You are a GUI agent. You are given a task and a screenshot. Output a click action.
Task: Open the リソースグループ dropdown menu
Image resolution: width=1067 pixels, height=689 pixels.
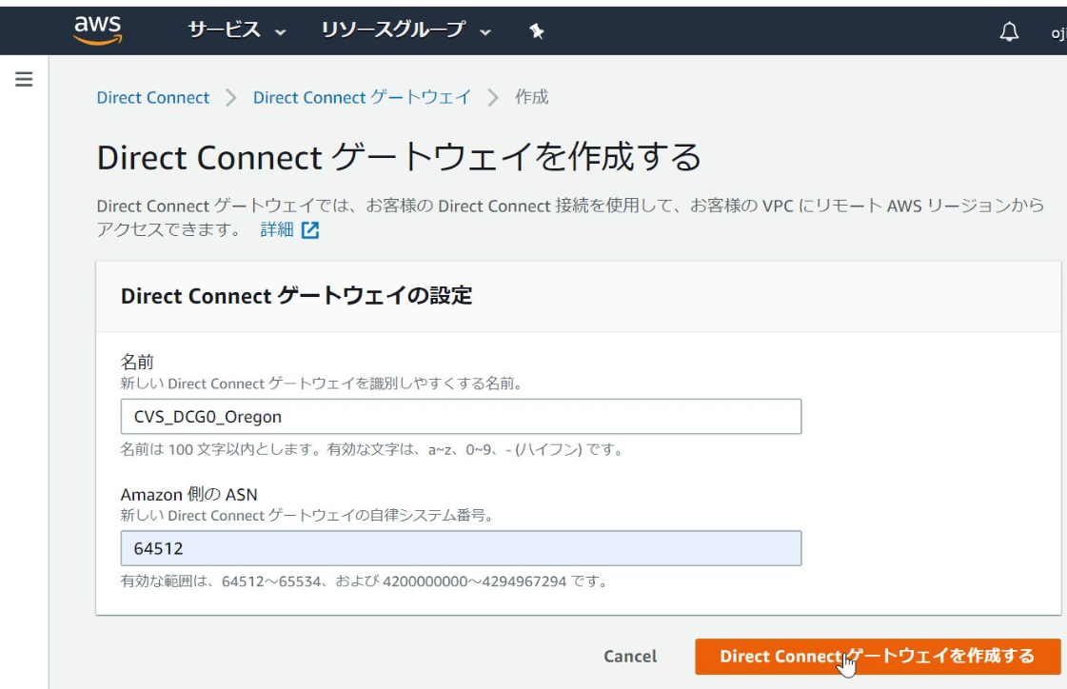click(x=405, y=30)
